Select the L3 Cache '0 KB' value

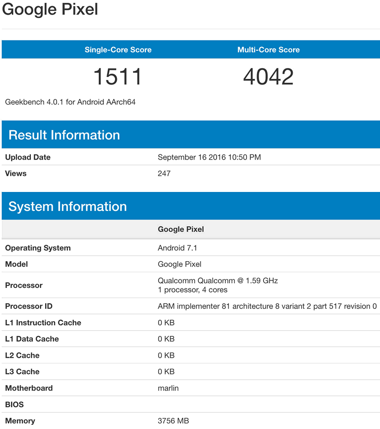166,372
